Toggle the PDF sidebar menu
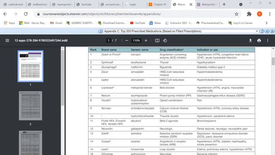 [7, 40]
